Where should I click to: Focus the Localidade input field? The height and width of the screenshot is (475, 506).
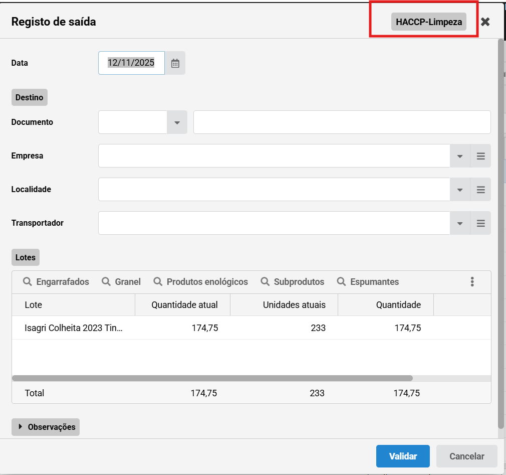click(x=275, y=190)
